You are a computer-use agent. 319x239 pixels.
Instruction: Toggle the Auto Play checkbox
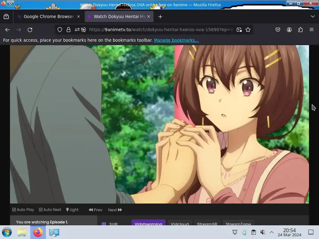23,209
